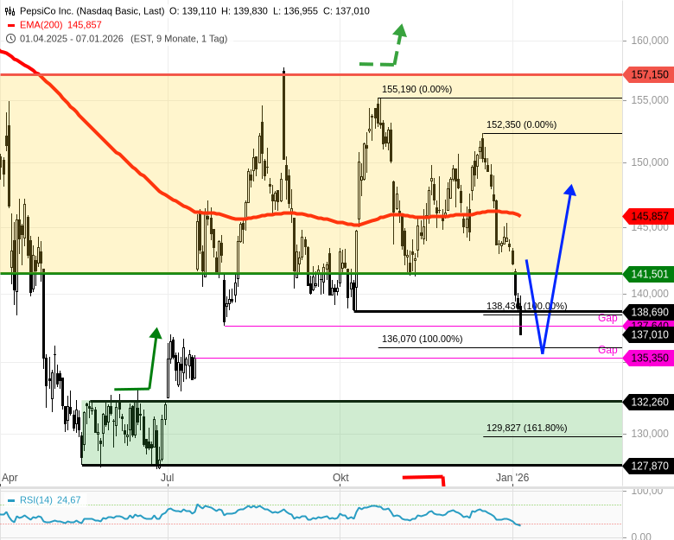This screenshot has width=674, height=540.
Task: Click the candlestick chart icon beside PepsiCo
Action: coord(10,11)
